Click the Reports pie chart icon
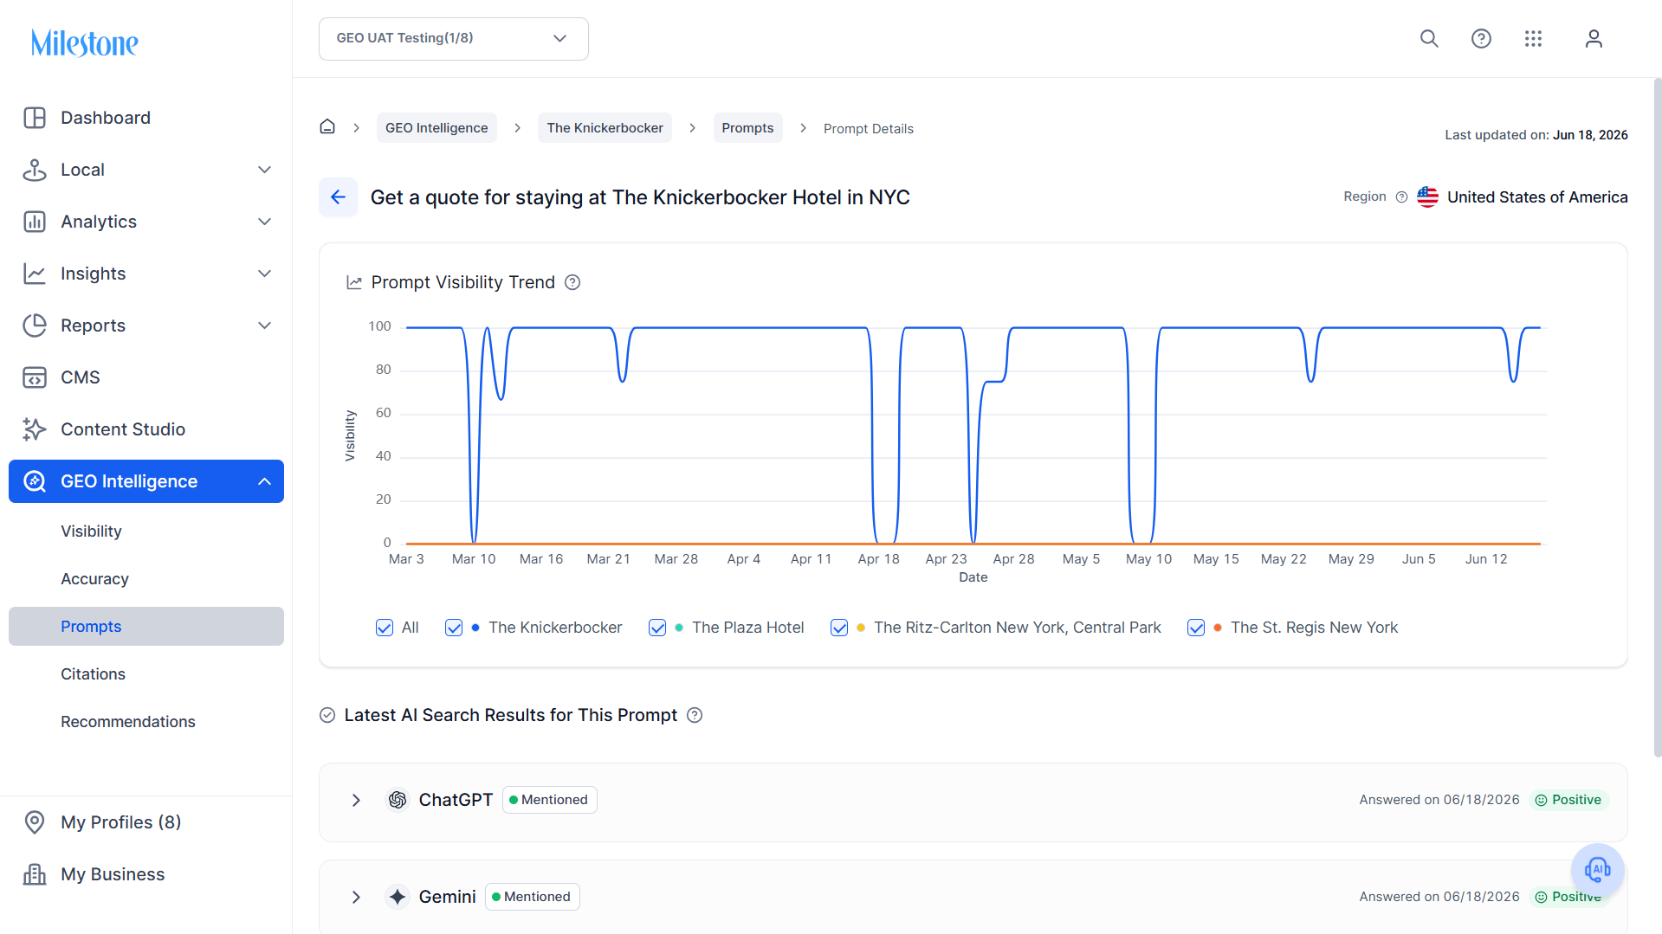This screenshot has width=1662, height=934. click(x=35, y=325)
